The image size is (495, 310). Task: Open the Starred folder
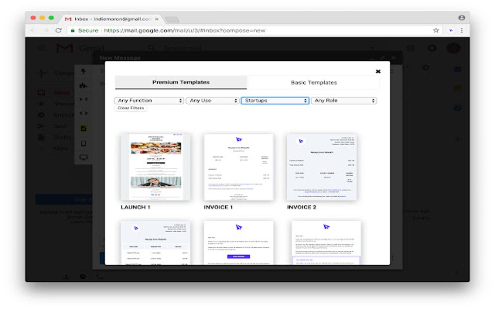55,104
